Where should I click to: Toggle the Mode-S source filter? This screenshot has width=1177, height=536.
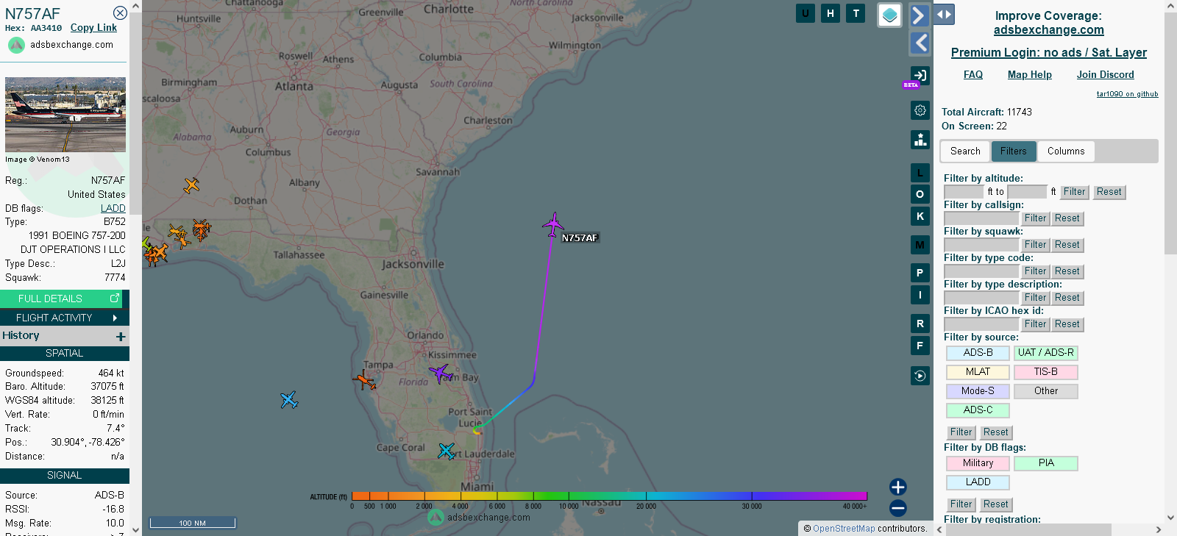(x=978, y=391)
